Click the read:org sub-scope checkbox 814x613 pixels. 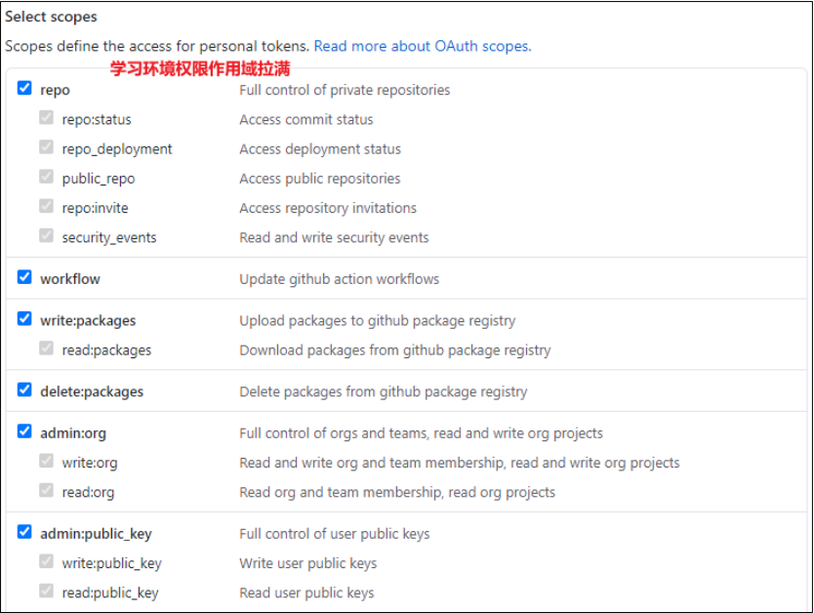(x=46, y=491)
